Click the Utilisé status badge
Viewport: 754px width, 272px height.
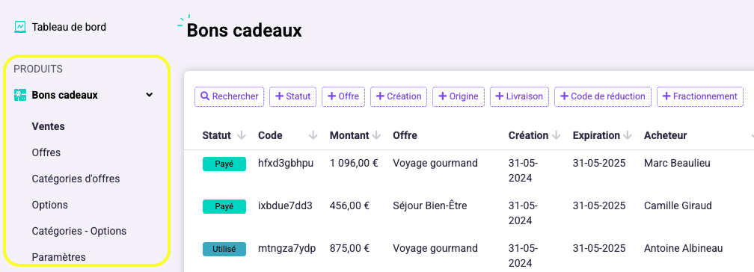[224, 250]
